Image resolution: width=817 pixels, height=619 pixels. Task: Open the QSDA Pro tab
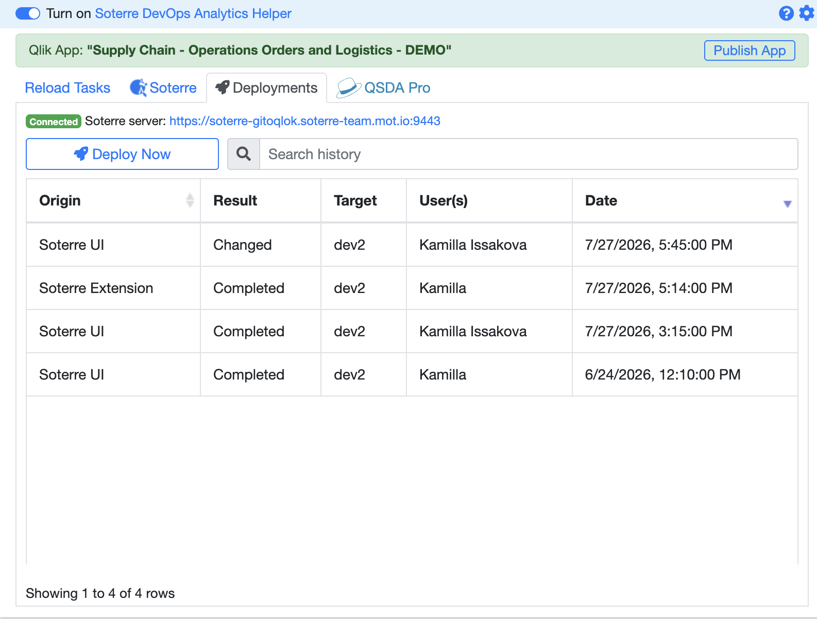384,88
